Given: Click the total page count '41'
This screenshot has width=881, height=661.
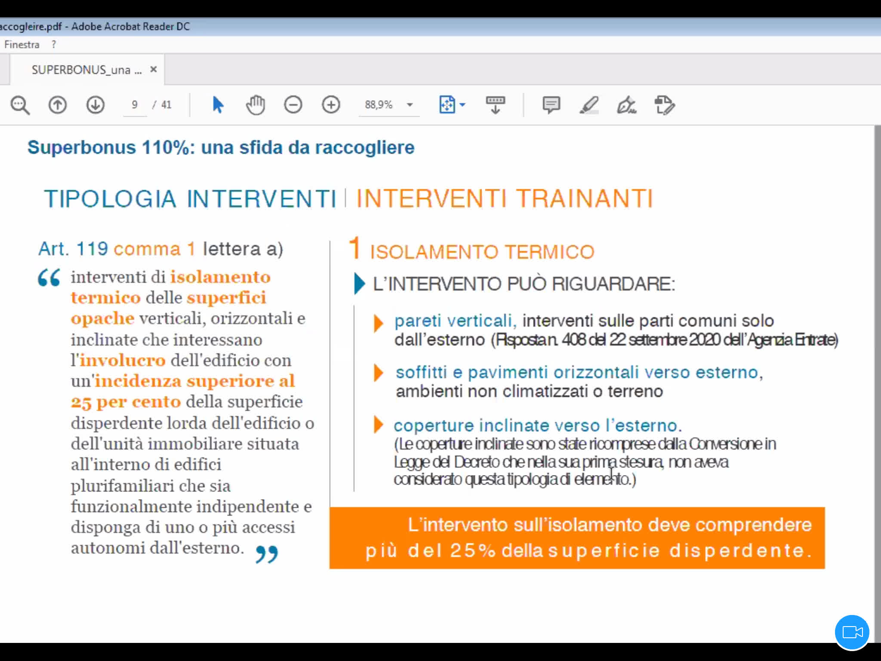Looking at the screenshot, I should pyautogui.click(x=166, y=105).
